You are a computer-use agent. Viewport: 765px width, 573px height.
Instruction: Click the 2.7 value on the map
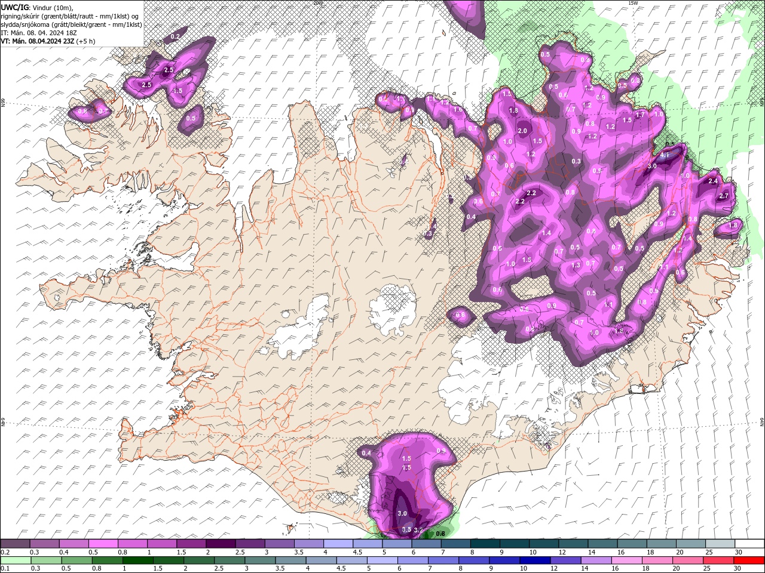(724, 196)
